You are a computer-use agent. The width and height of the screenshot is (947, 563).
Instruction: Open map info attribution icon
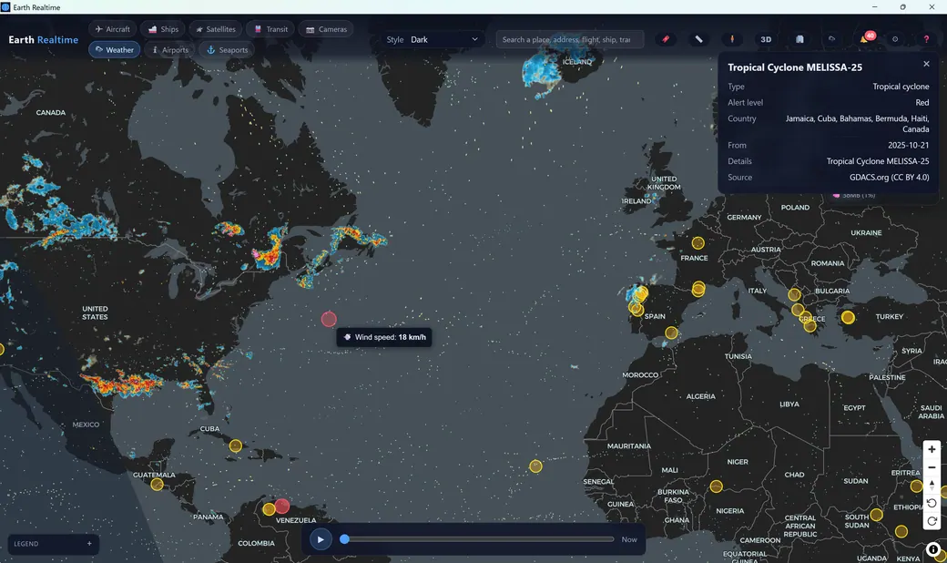pyautogui.click(x=933, y=549)
